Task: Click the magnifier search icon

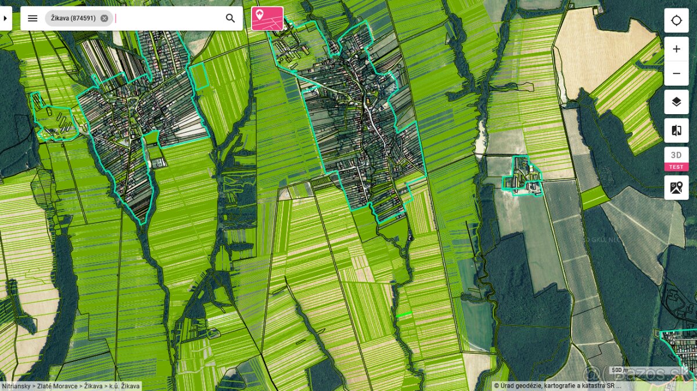Action: coord(231,19)
